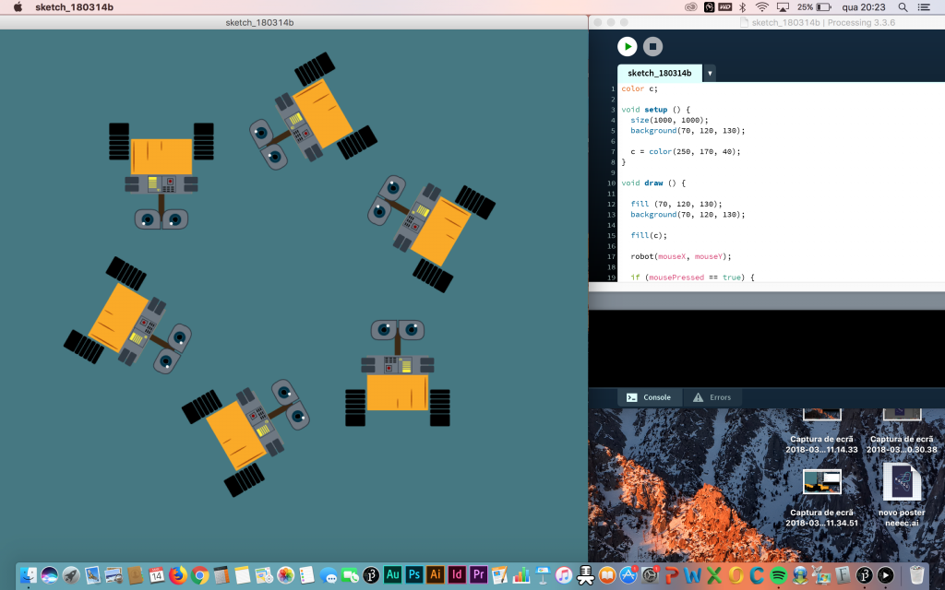Click the clock showing qua 20:23
The image size is (945, 590).
point(864,7)
